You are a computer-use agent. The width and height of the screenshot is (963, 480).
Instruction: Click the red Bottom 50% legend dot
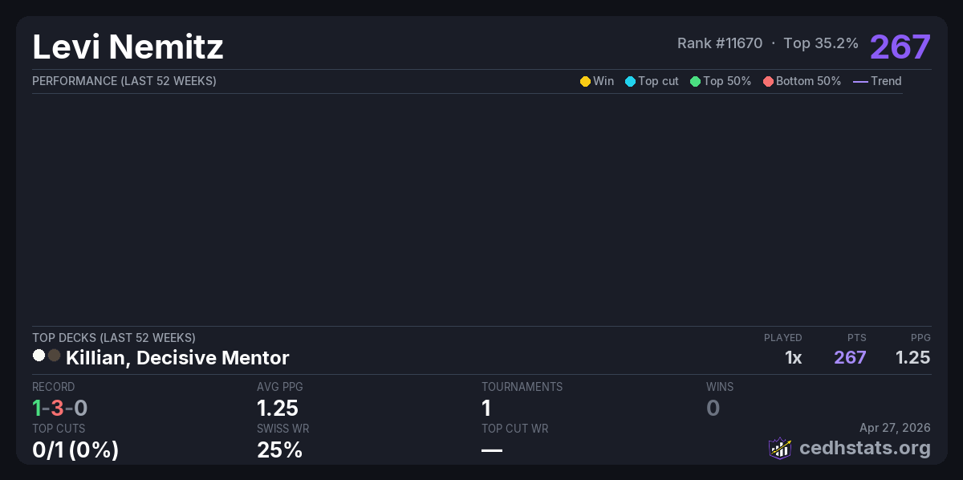[x=768, y=81]
